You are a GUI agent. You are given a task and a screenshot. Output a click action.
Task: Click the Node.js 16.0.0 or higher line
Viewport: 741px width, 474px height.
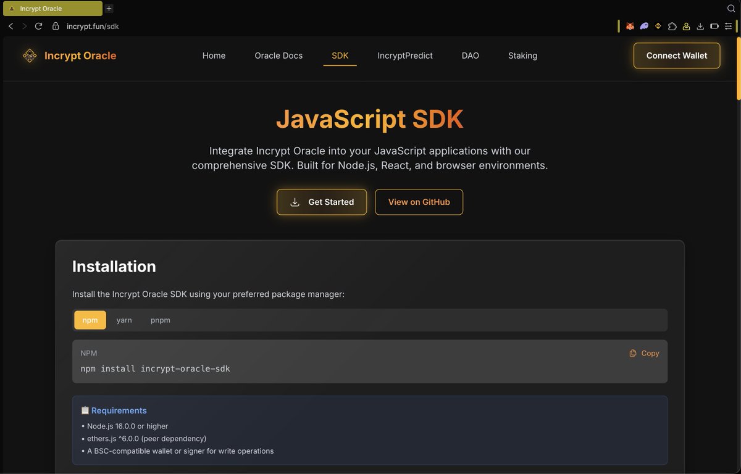point(125,426)
